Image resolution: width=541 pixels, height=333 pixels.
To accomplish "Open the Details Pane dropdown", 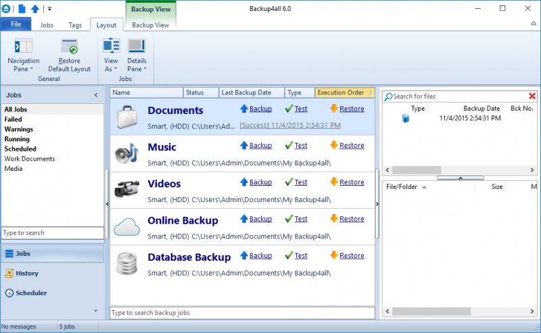I will click(137, 55).
